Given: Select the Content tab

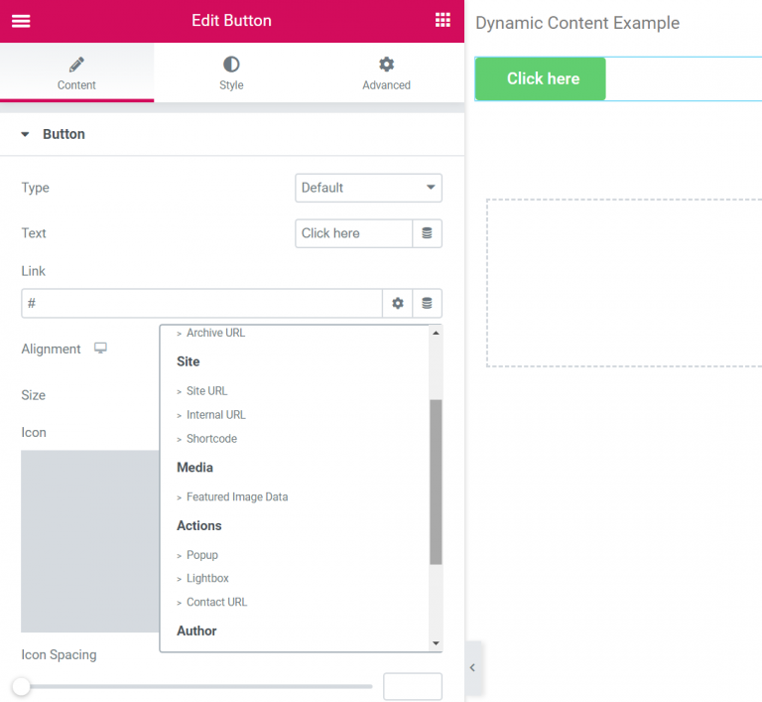Looking at the screenshot, I should click(x=76, y=72).
